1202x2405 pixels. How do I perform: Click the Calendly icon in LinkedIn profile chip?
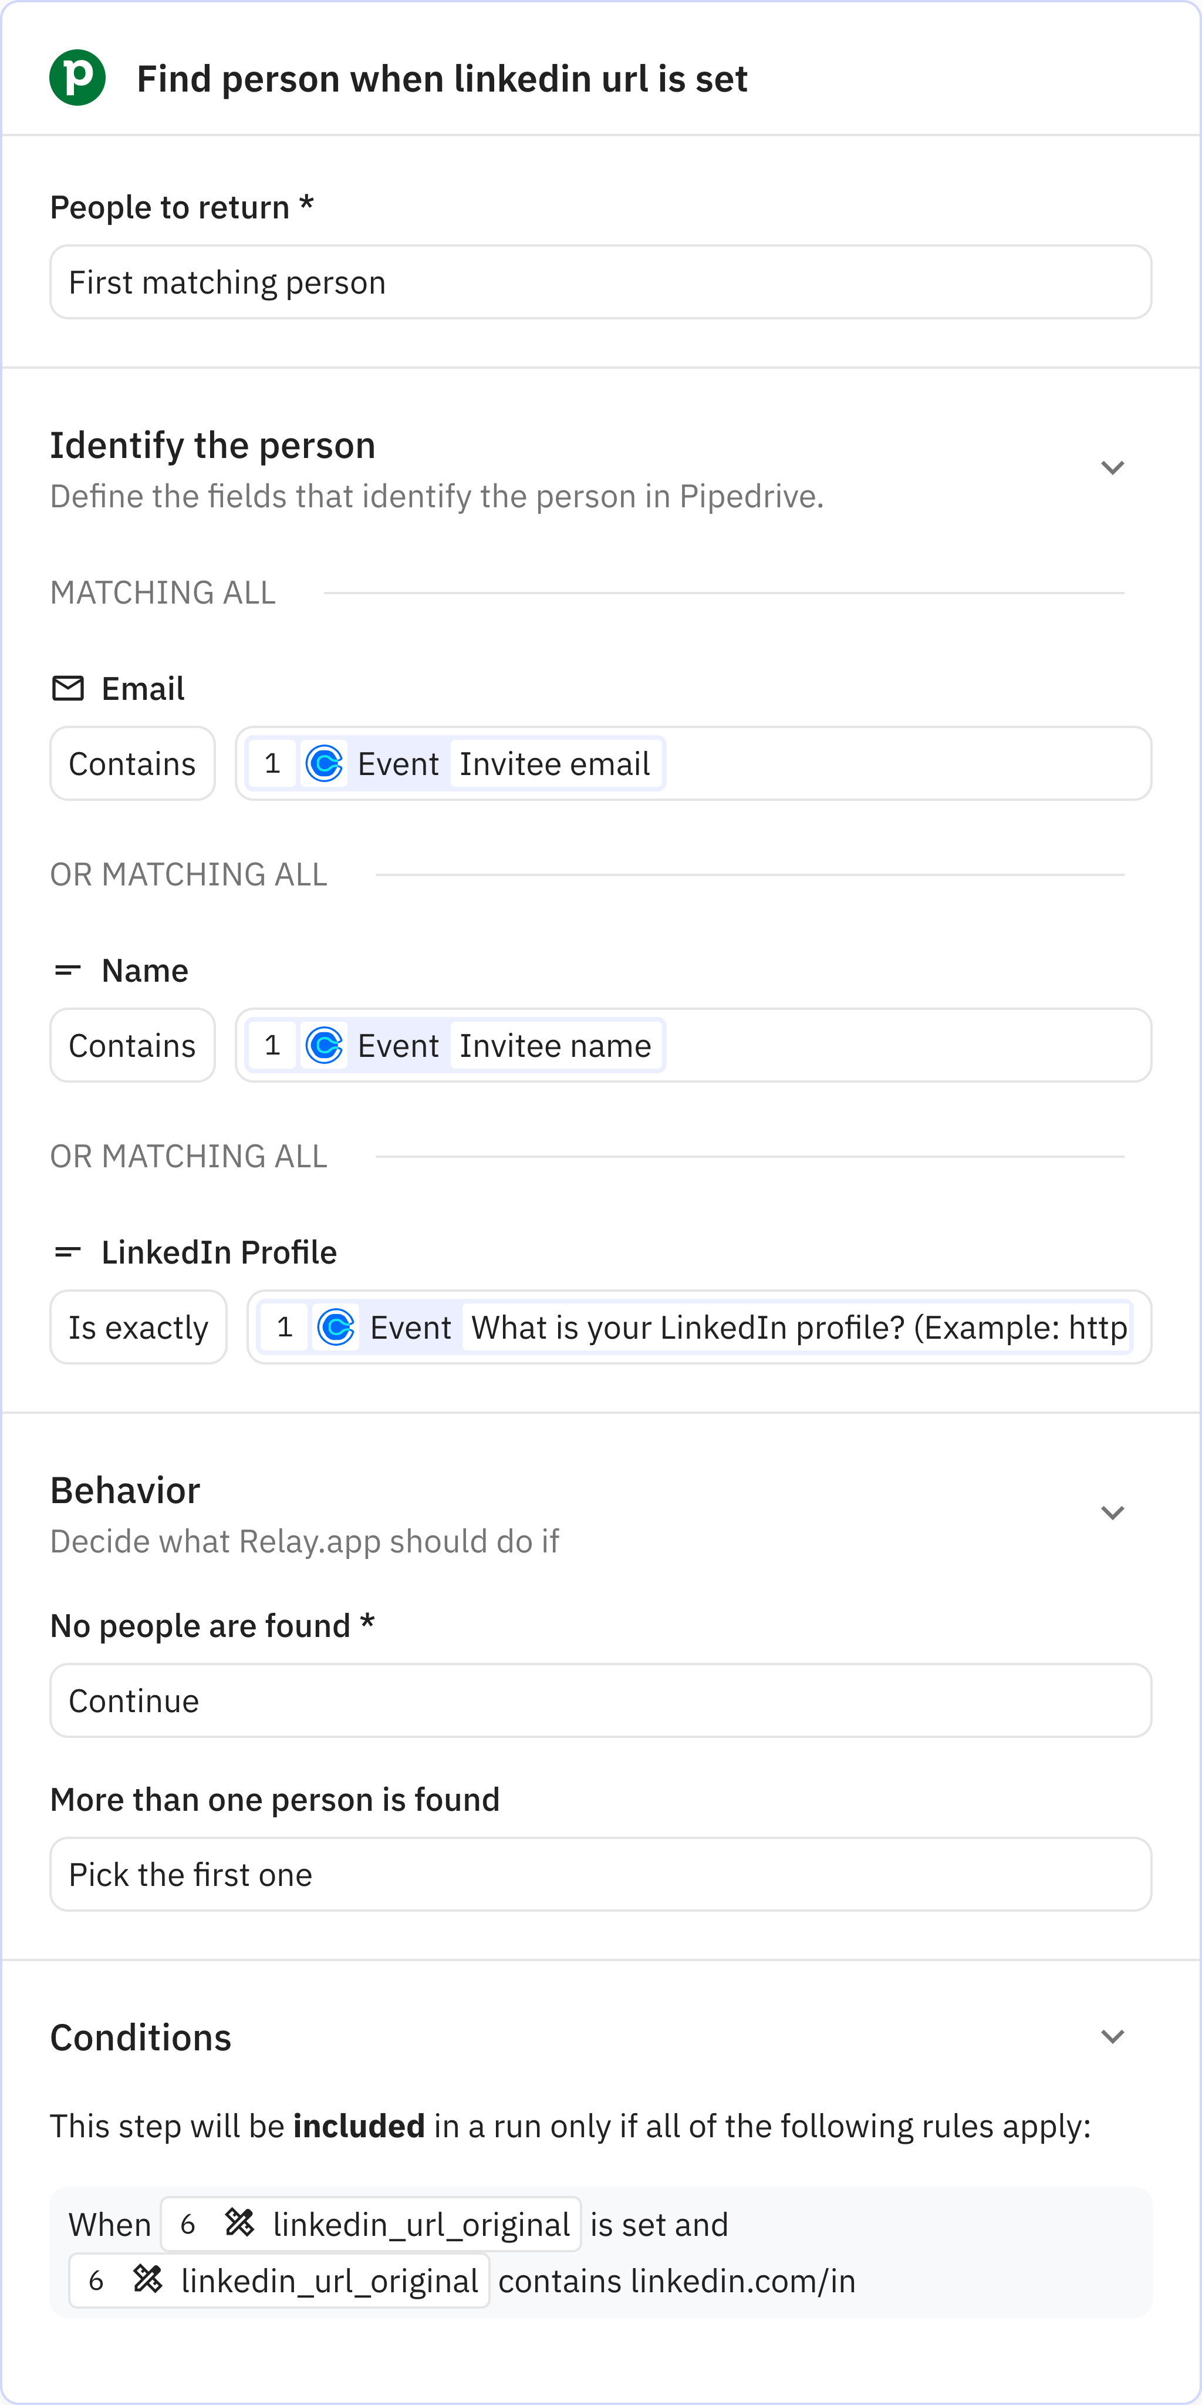[336, 1328]
